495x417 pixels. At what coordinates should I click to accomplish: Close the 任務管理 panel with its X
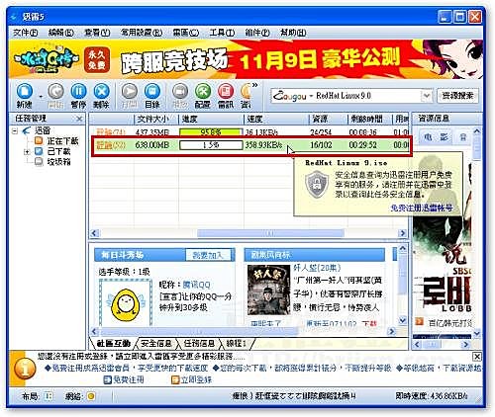79,119
